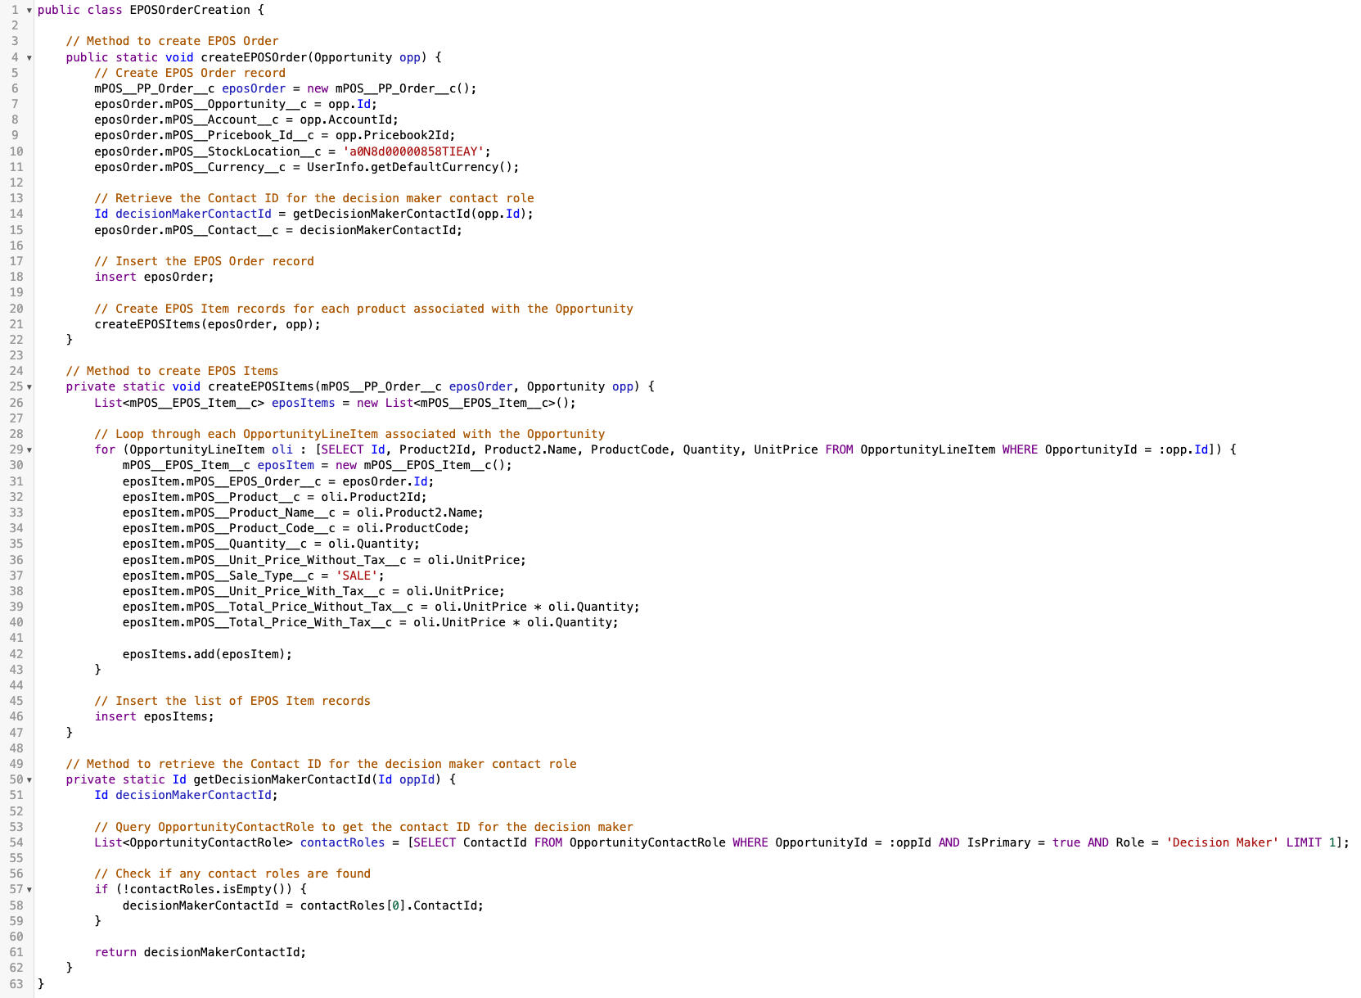The height and width of the screenshot is (998, 1361).
Task: Collapse the createEPOSItems method fold arrow
Action: (29, 387)
